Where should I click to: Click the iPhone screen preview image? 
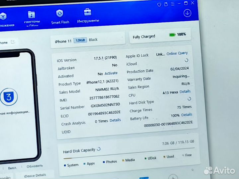pos(18,106)
